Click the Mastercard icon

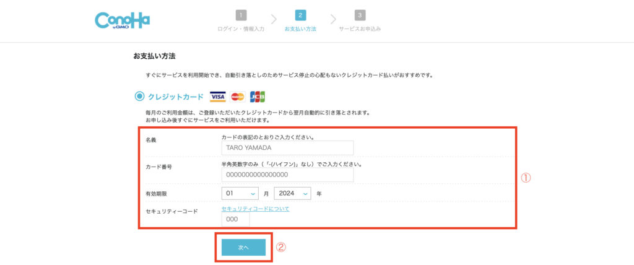pyautogui.click(x=238, y=97)
